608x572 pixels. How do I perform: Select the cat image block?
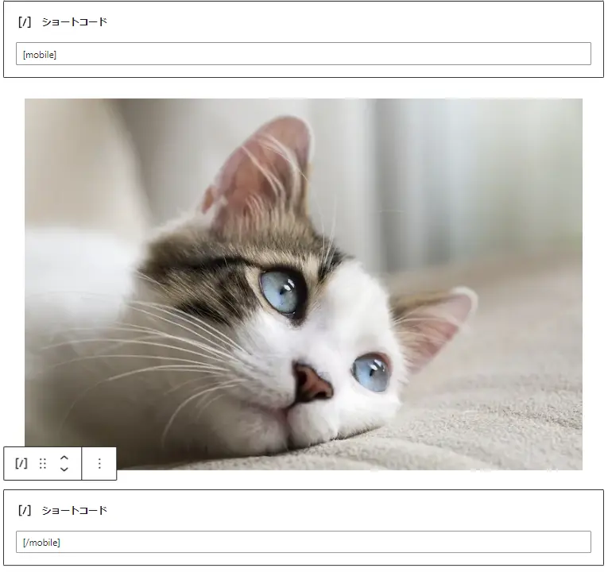pos(304,284)
